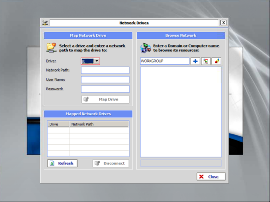Click the 'Network Path:' label
270x202 pixels.
(58, 70)
